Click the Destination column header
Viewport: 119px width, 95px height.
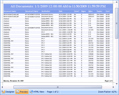point(46,11)
